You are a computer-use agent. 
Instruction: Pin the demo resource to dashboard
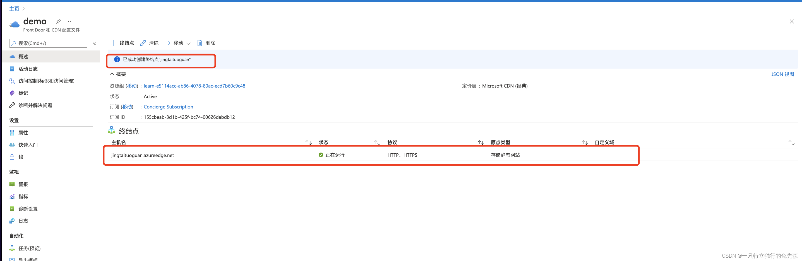click(x=58, y=21)
